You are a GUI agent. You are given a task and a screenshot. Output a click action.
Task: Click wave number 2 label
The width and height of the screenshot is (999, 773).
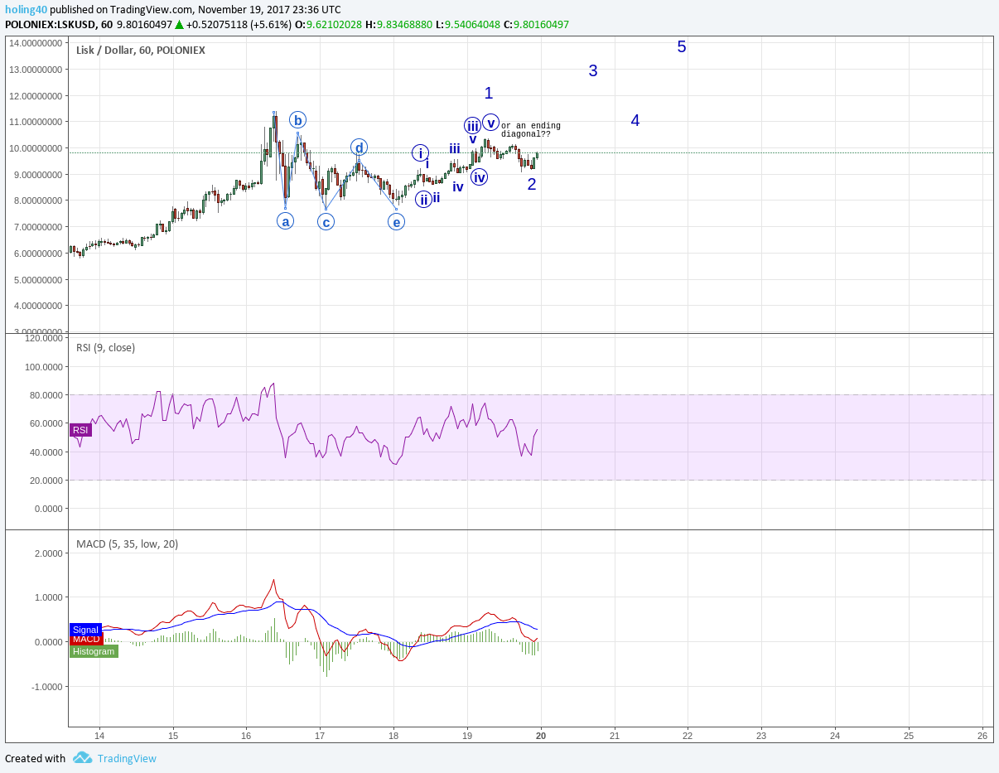point(532,185)
